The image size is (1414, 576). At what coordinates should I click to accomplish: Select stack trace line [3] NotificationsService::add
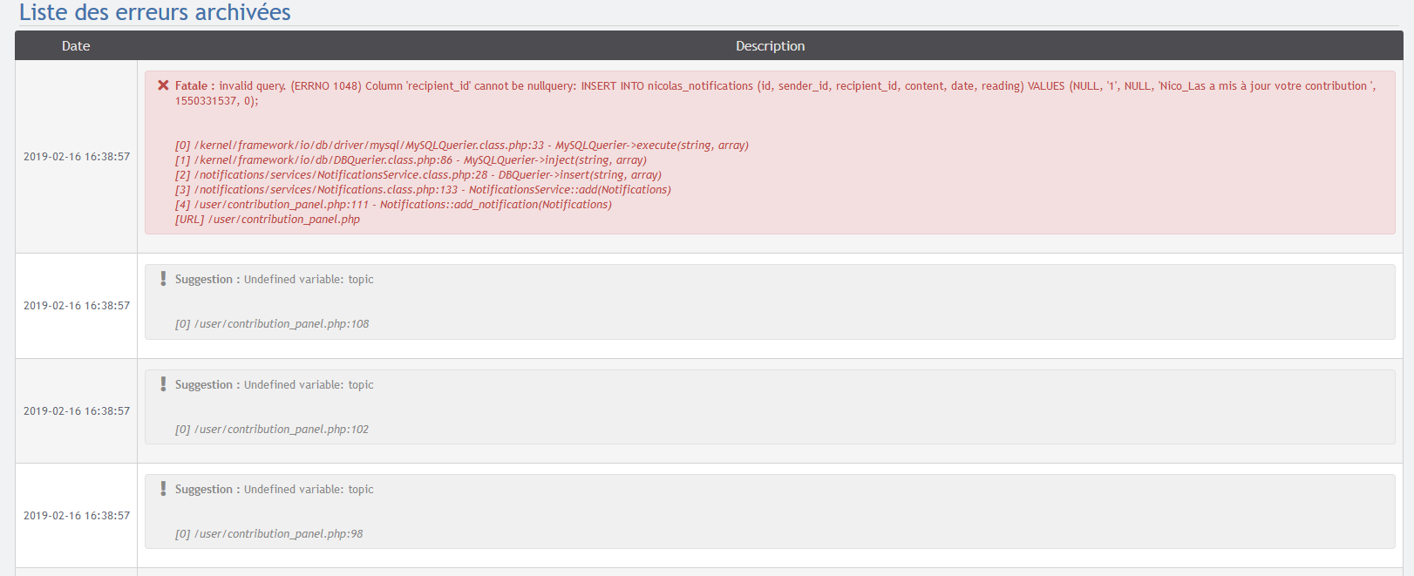point(423,190)
